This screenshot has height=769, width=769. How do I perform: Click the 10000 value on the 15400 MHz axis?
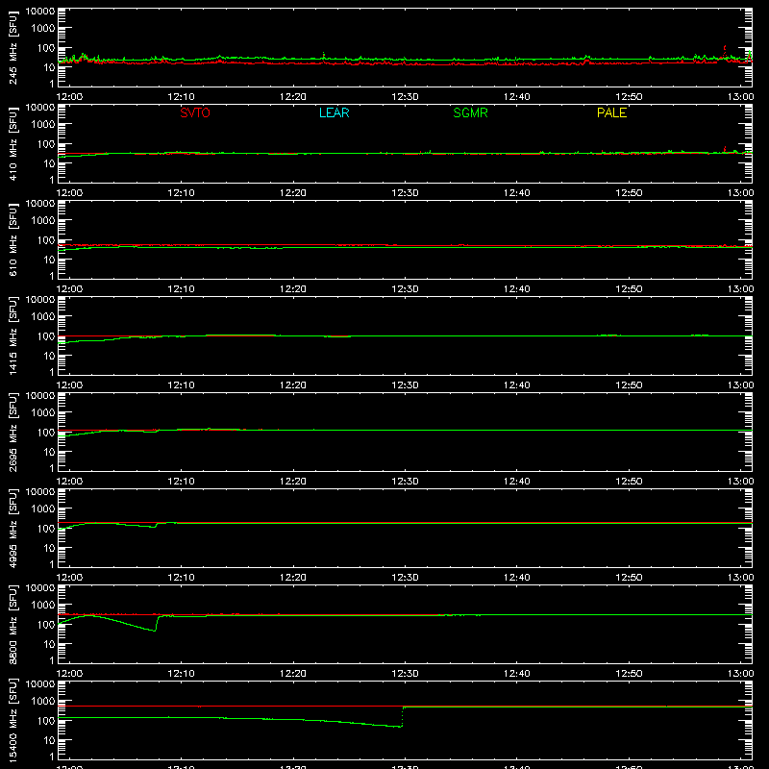40,684
